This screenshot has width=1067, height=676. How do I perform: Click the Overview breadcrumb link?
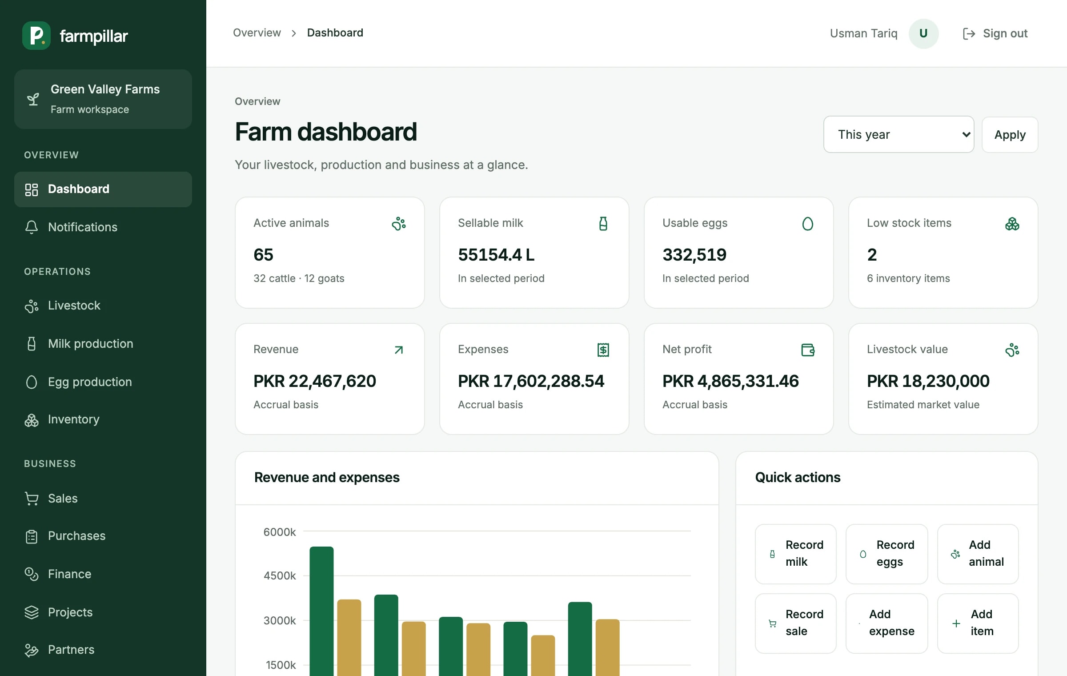257,33
